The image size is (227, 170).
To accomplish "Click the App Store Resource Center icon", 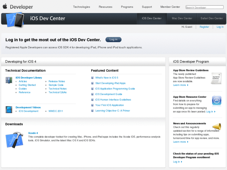I will pyautogui.click(x=217, y=100).
